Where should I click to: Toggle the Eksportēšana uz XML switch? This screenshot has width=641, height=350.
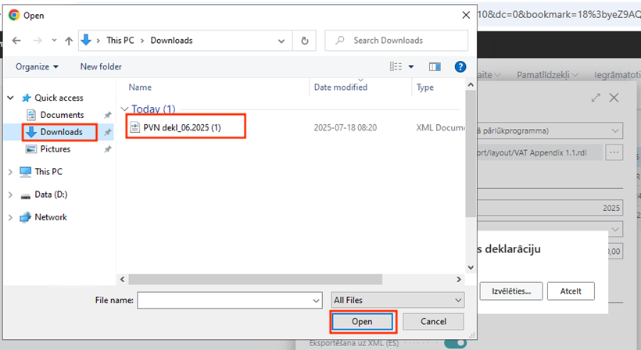pyautogui.click(x=453, y=343)
